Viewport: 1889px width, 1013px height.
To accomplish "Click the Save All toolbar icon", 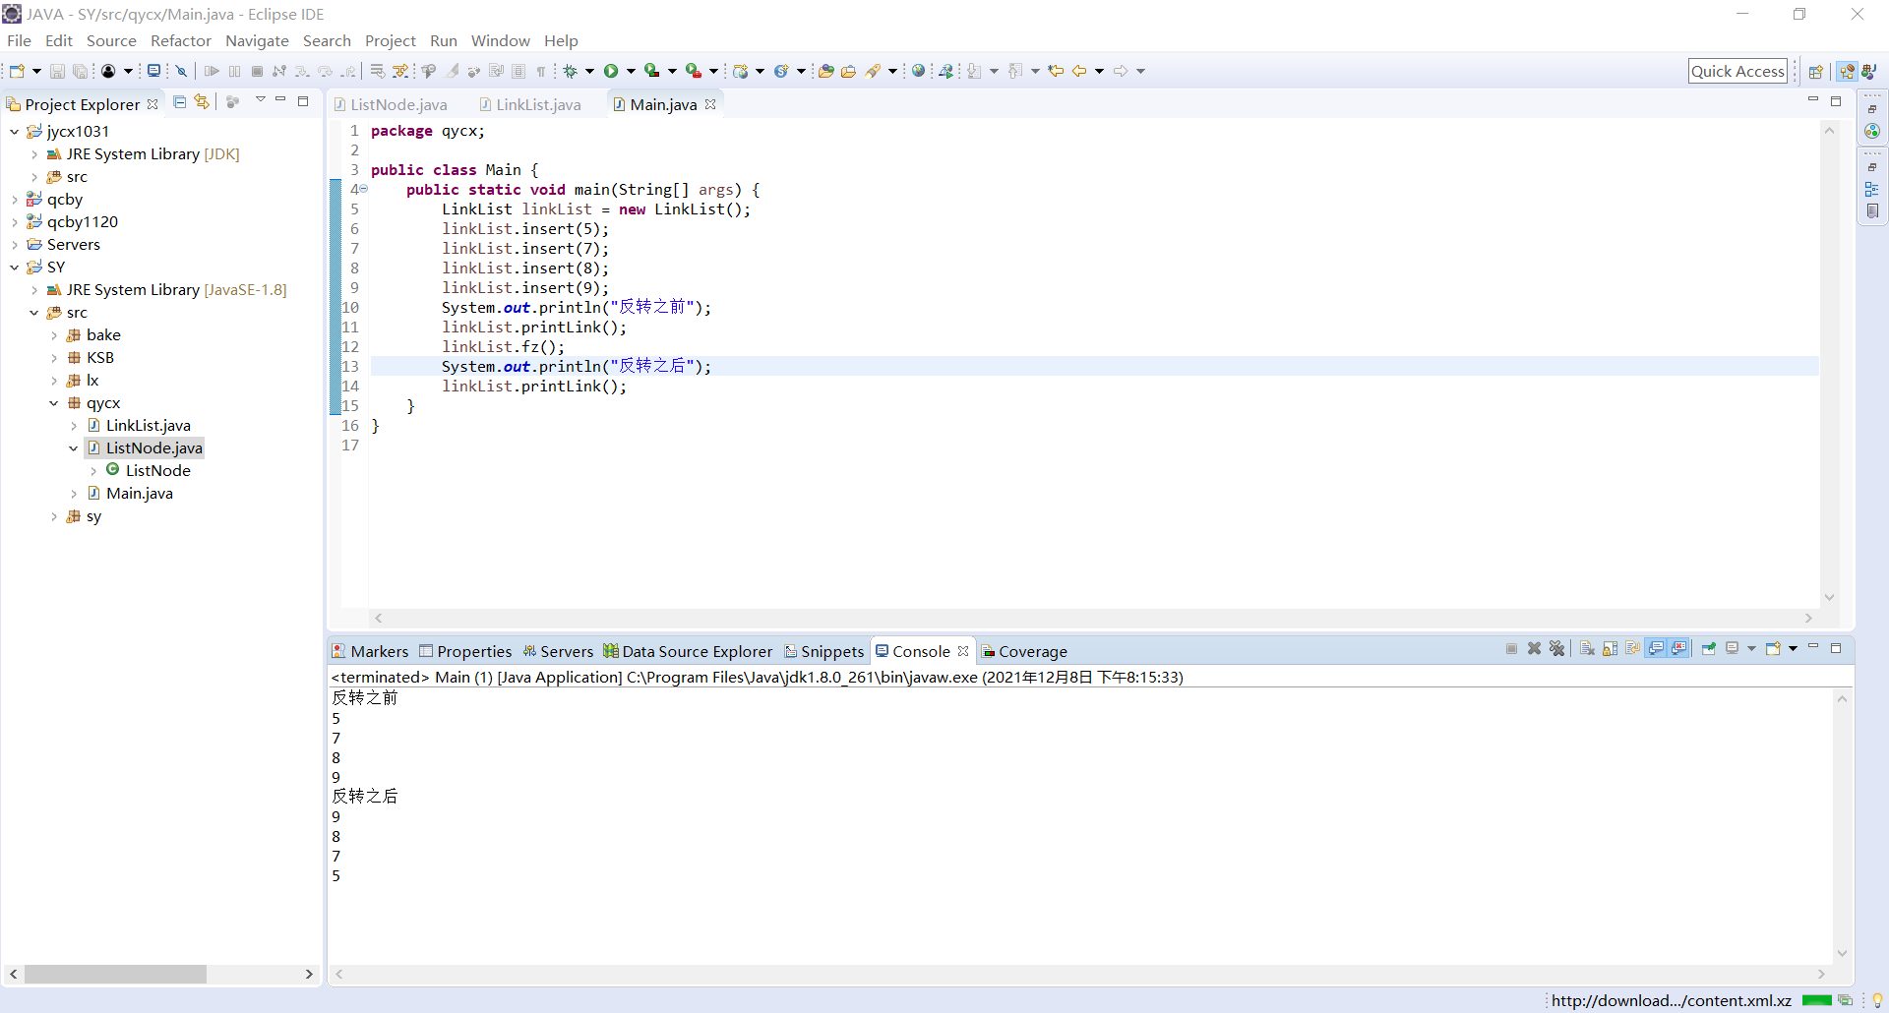I will 81,71.
